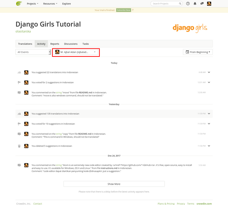Expand the 22 translations suggested entry
This screenshot has height=205, width=228.
209,72
